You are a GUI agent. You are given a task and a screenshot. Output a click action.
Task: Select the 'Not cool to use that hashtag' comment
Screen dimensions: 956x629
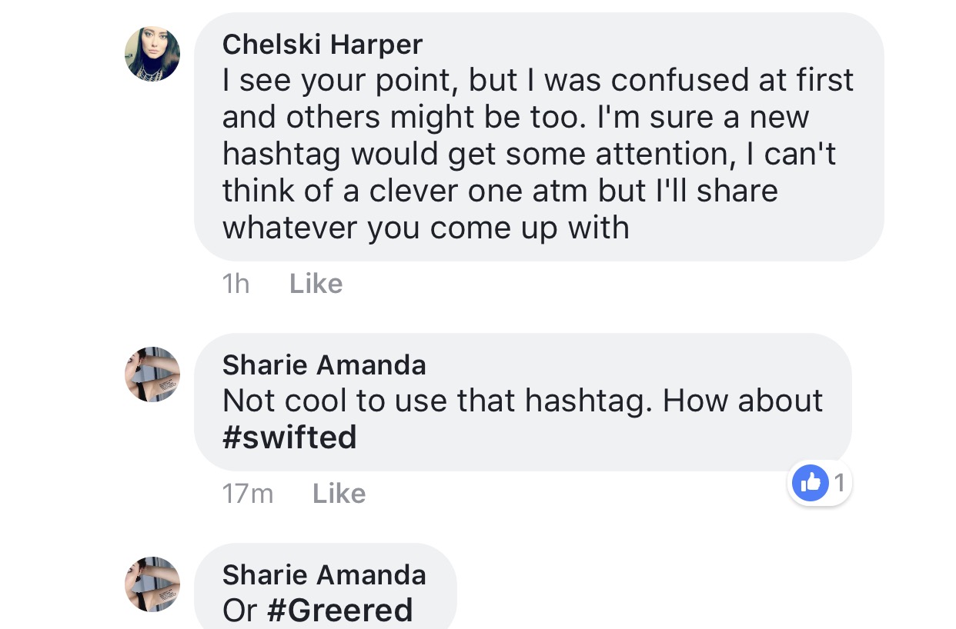coord(523,402)
